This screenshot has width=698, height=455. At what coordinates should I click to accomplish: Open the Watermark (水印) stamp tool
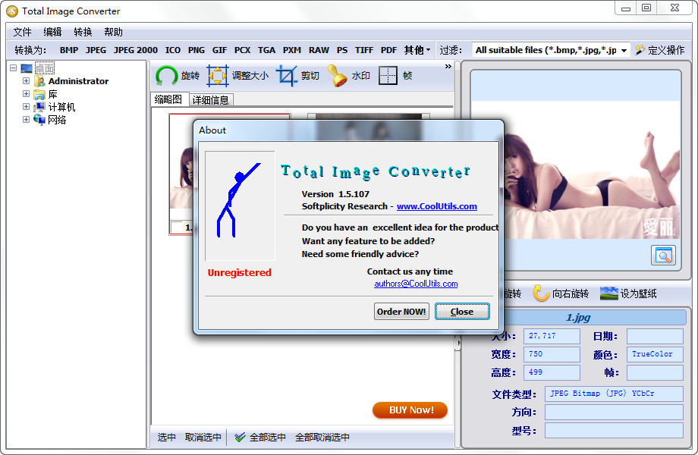[338, 76]
